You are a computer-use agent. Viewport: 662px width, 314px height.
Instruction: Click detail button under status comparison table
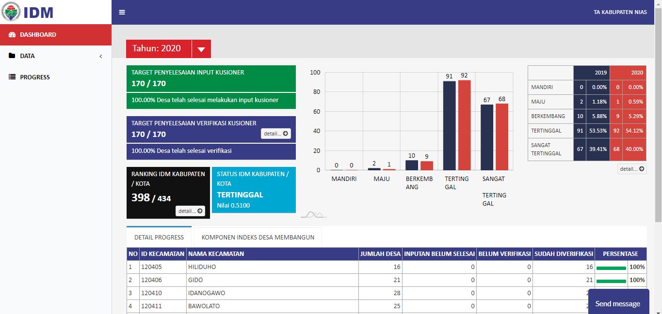pyautogui.click(x=631, y=169)
